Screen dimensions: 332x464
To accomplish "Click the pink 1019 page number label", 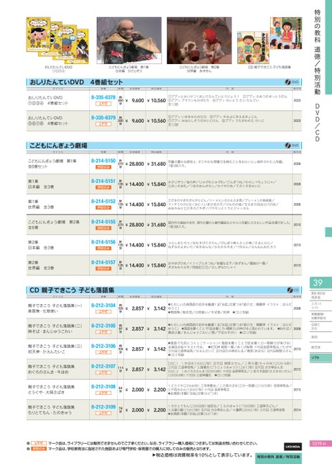I will [319, 444].
